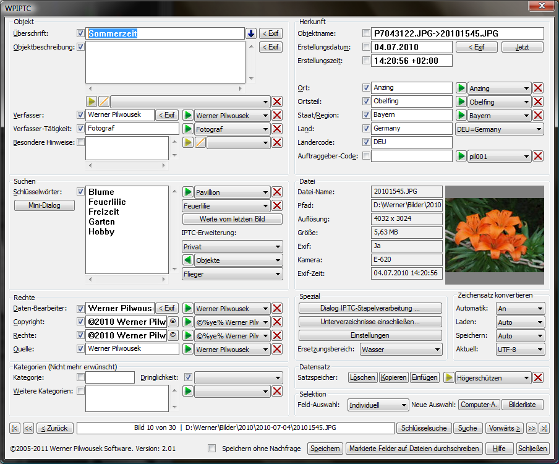559x464 pixels.
Task: Open the Aktuell UTF-8 charset dropdown
Action: 520,350
